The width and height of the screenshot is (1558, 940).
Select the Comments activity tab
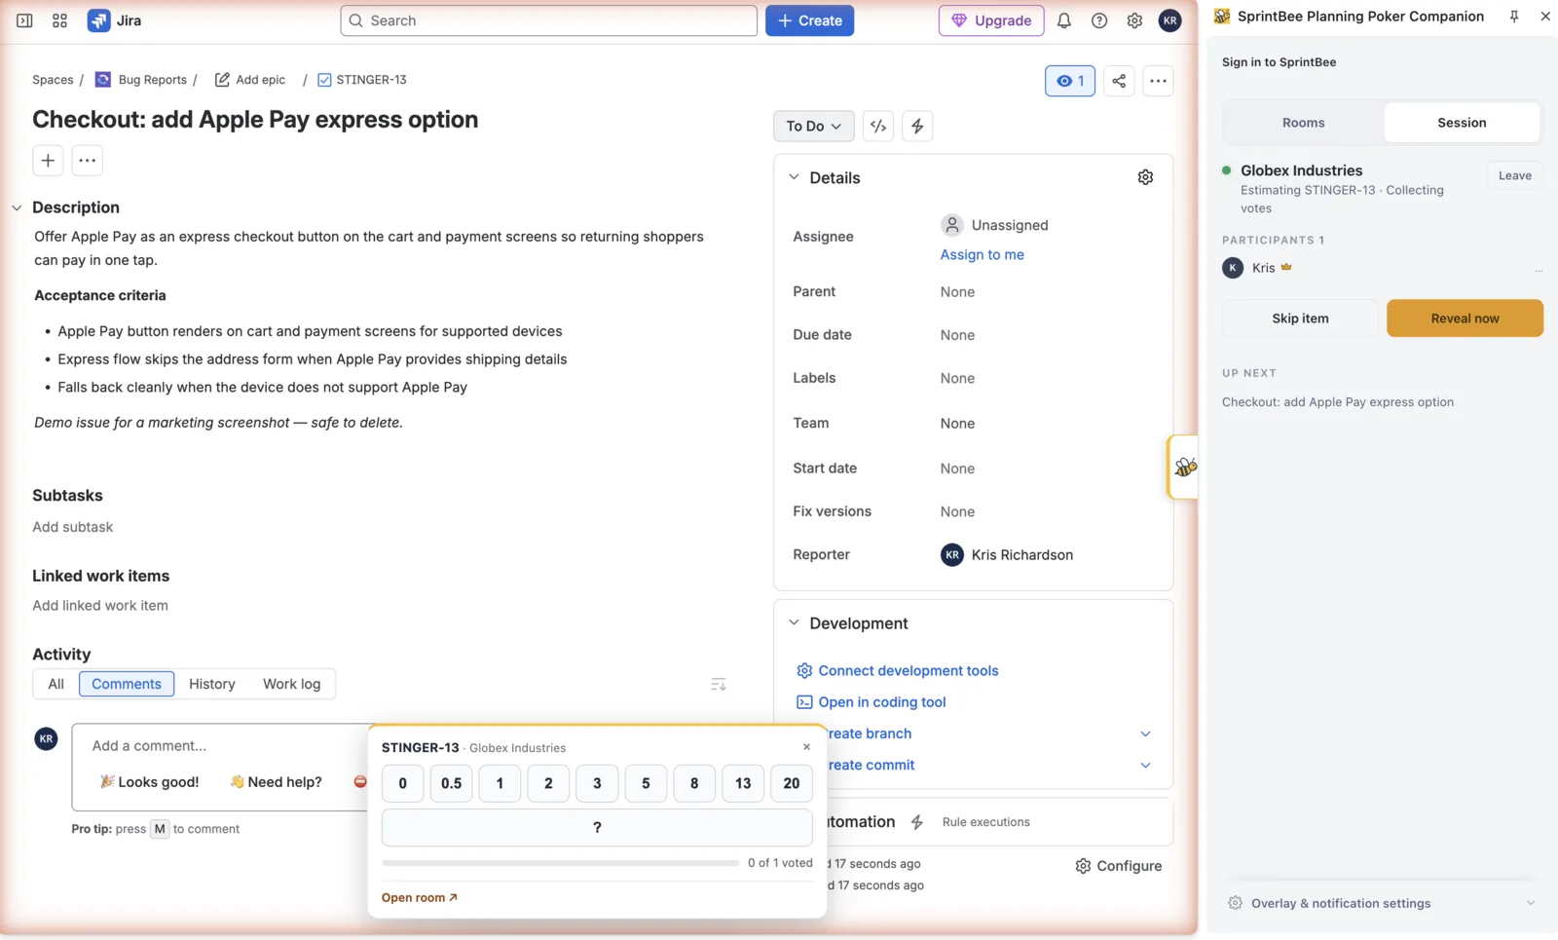pos(127,684)
